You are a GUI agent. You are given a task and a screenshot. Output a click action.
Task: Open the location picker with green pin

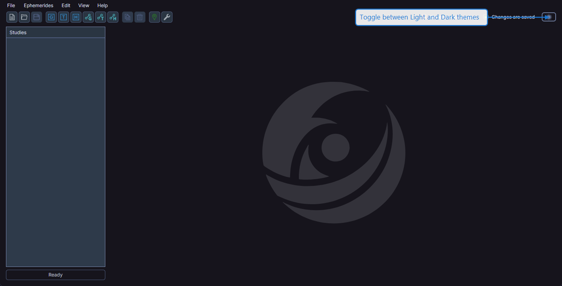pyautogui.click(x=154, y=17)
